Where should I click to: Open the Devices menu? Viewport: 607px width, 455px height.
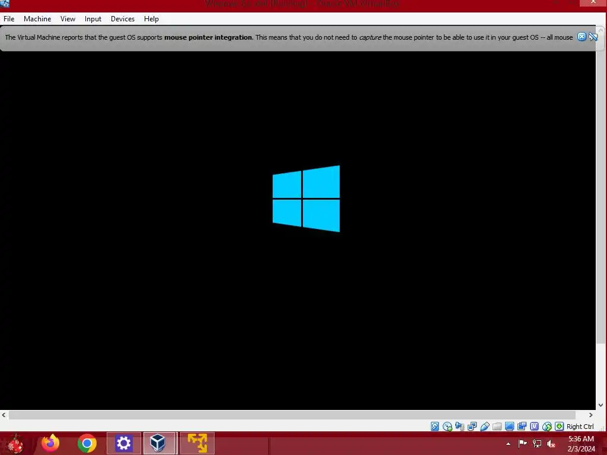point(123,18)
